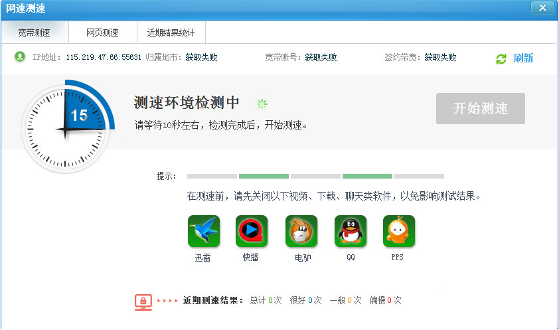Click the 偏慢 0次 result count
This screenshot has height=330, width=559.
coord(385,300)
